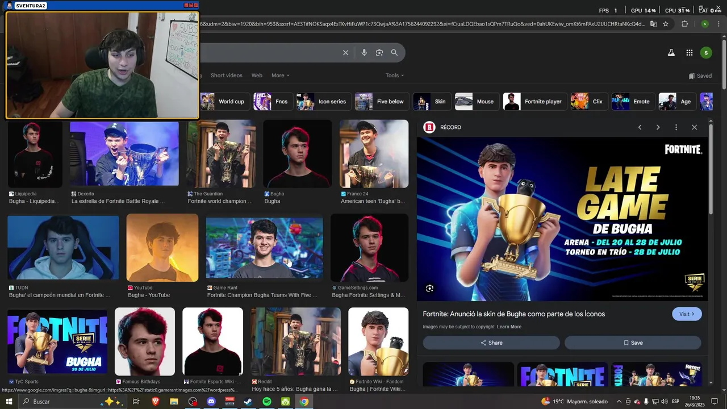The height and width of the screenshot is (409, 727).
Task: Start voice search with microphone icon
Action: coord(364,53)
